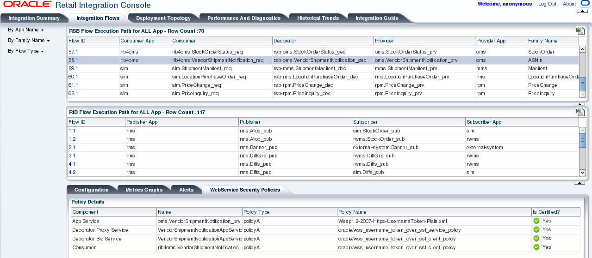Collapse the RIB Flow Execution Path panel
The width and height of the screenshot is (592, 258).
pos(580,183)
